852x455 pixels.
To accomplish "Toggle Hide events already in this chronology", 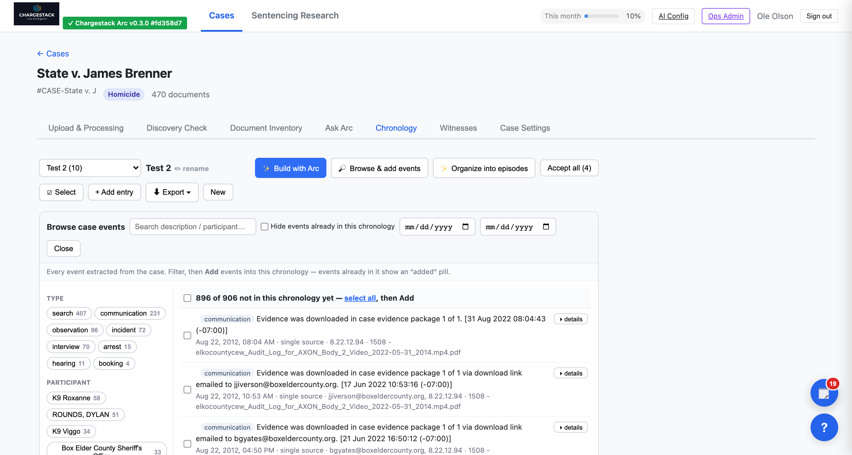I will coord(264,227).
